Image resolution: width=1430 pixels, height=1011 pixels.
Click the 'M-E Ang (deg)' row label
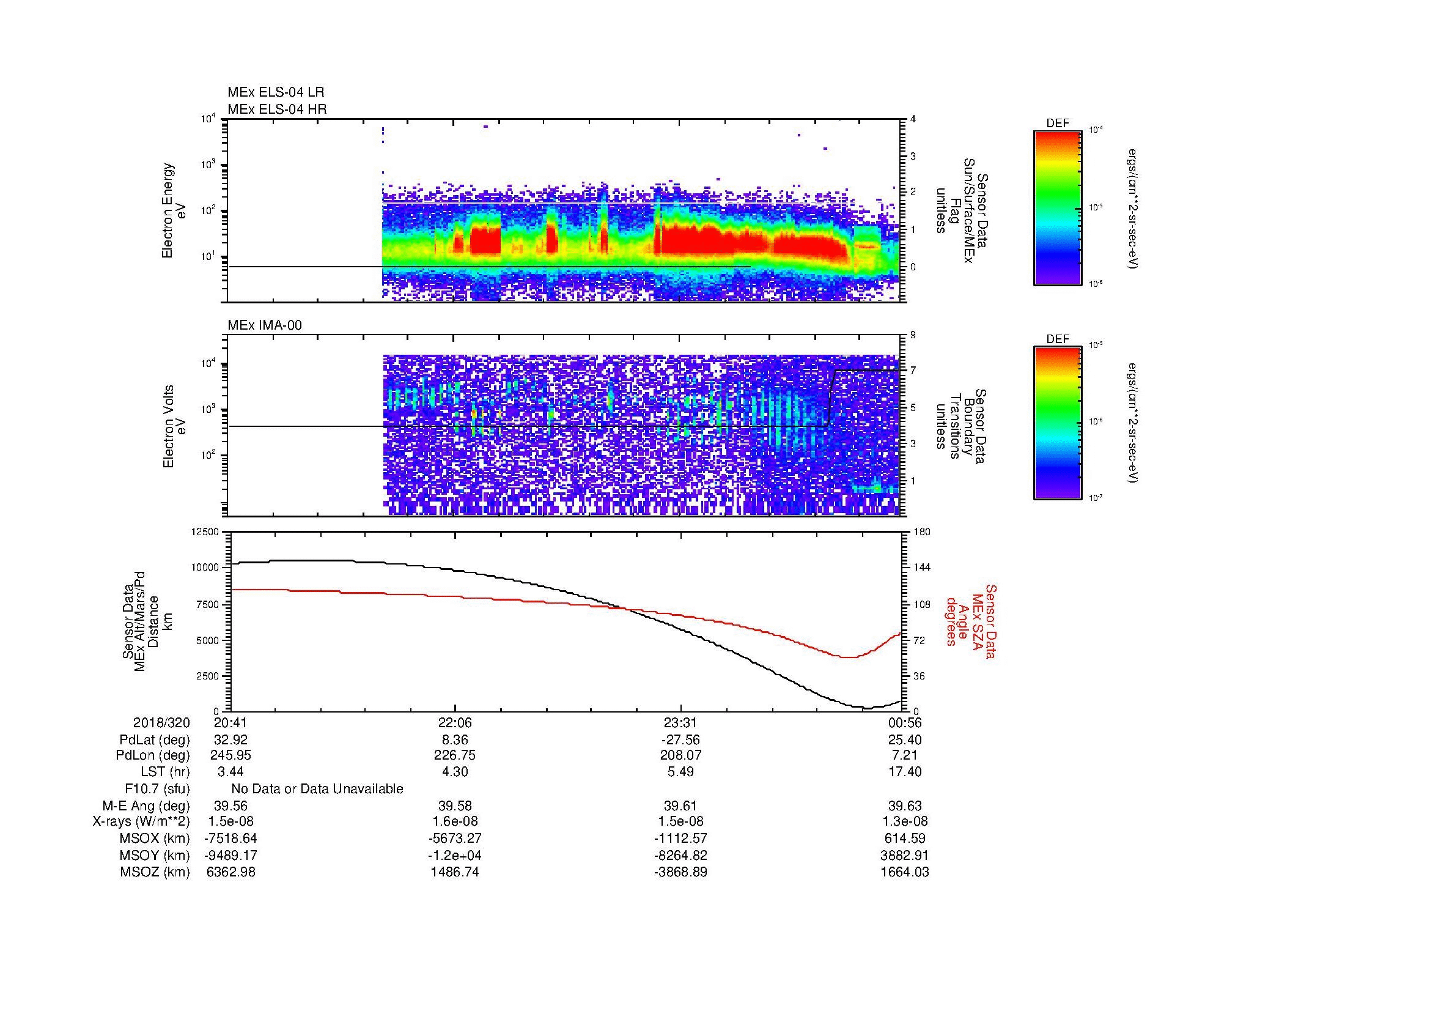pyautogui.click(x=146, y=806)
